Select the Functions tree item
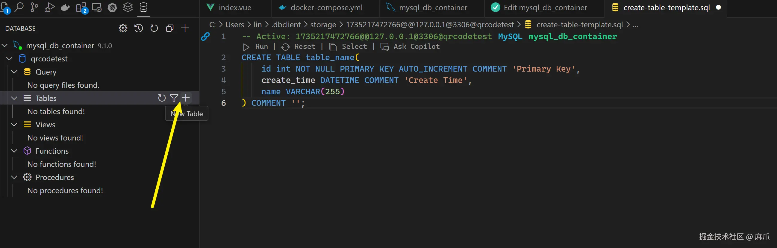Viewport: 777px width, 248px height. 52,151
